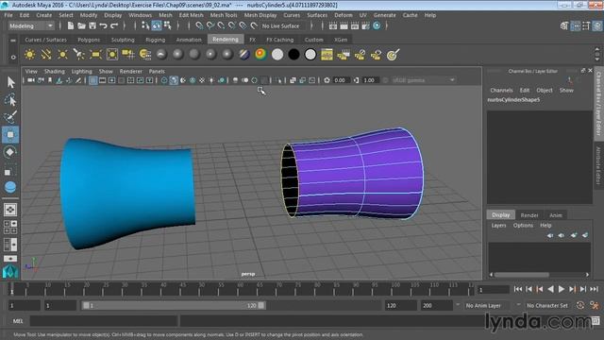Click the single-pane layout icon
604x340 pixels.
[10, 210]
